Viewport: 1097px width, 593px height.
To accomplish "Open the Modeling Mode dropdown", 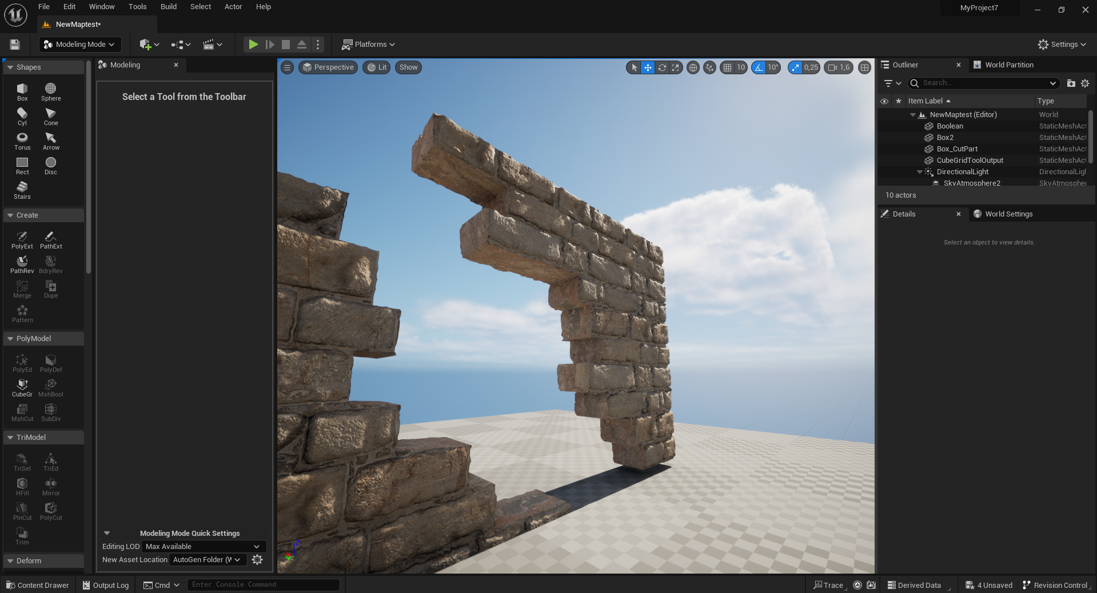I will coord(79,44).
